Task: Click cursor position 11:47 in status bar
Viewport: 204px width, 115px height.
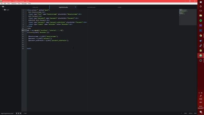Action: pos(25,113)
